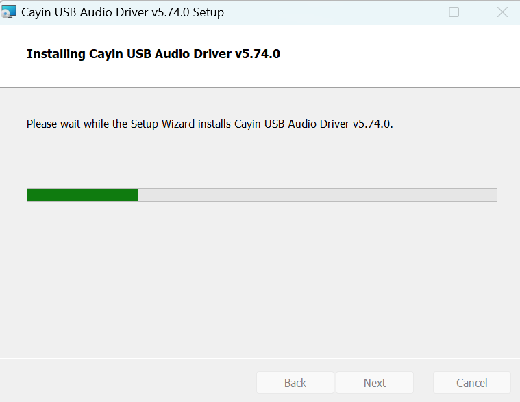Click the installer icon in the title bar
The image size is (520, 402).
click(9, 12)
